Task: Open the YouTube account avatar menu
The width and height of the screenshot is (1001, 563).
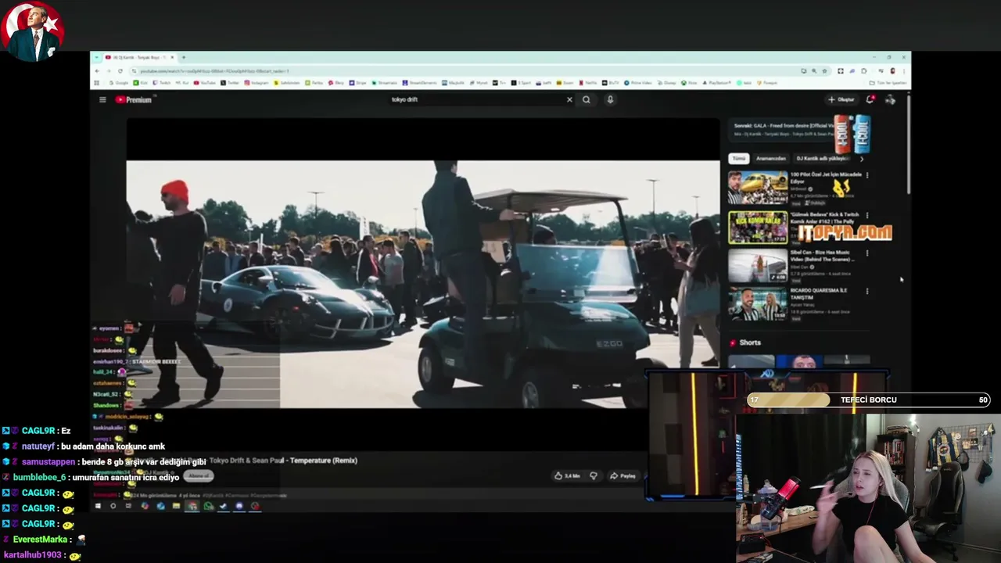Action: click(890, 99)
